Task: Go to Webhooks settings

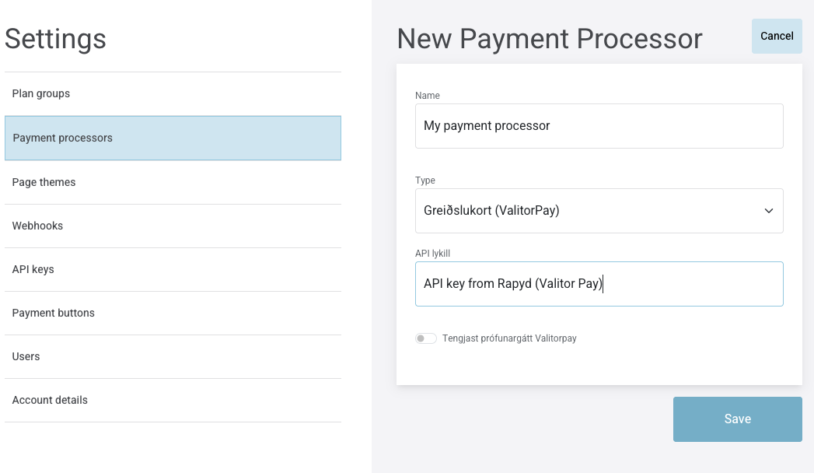Action: point(173,226)
